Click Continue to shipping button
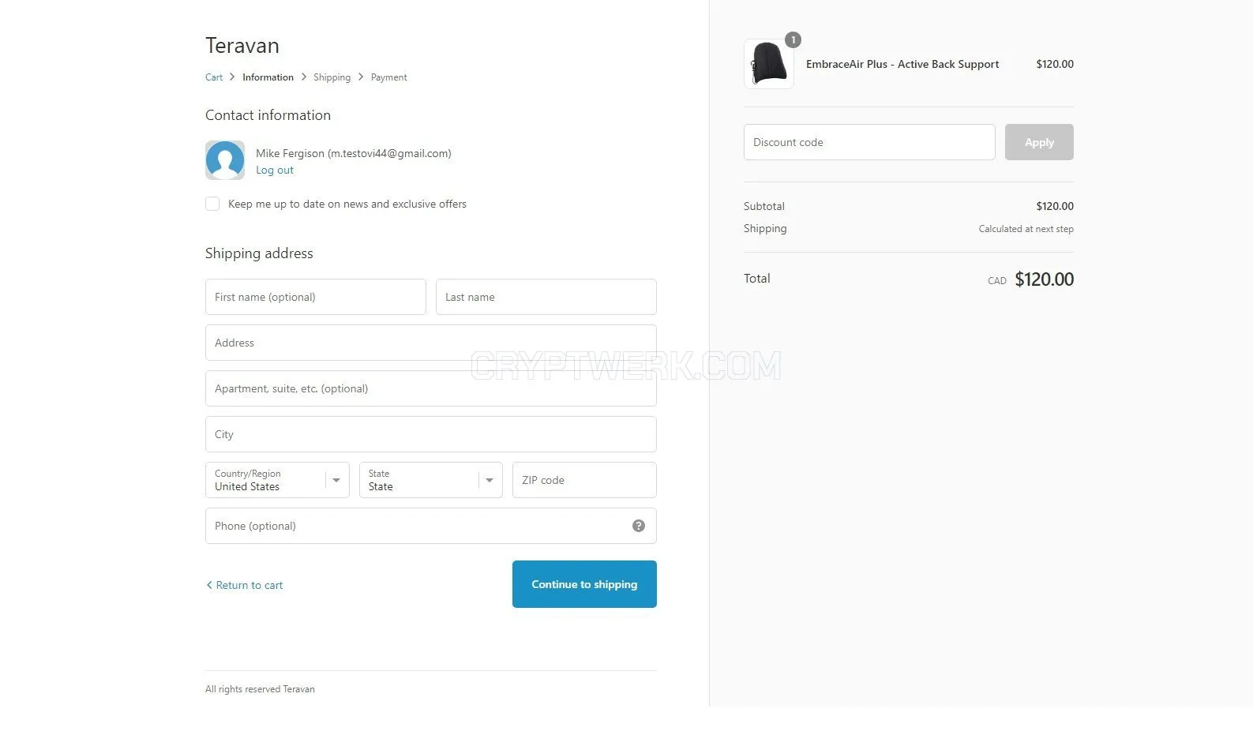This screenshot has width=1253, height=731. click(584, 584)
